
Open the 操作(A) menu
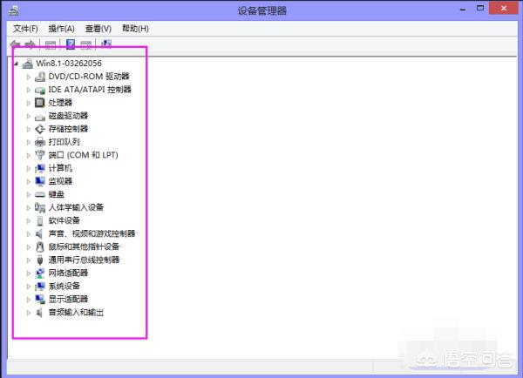point(61,28)
